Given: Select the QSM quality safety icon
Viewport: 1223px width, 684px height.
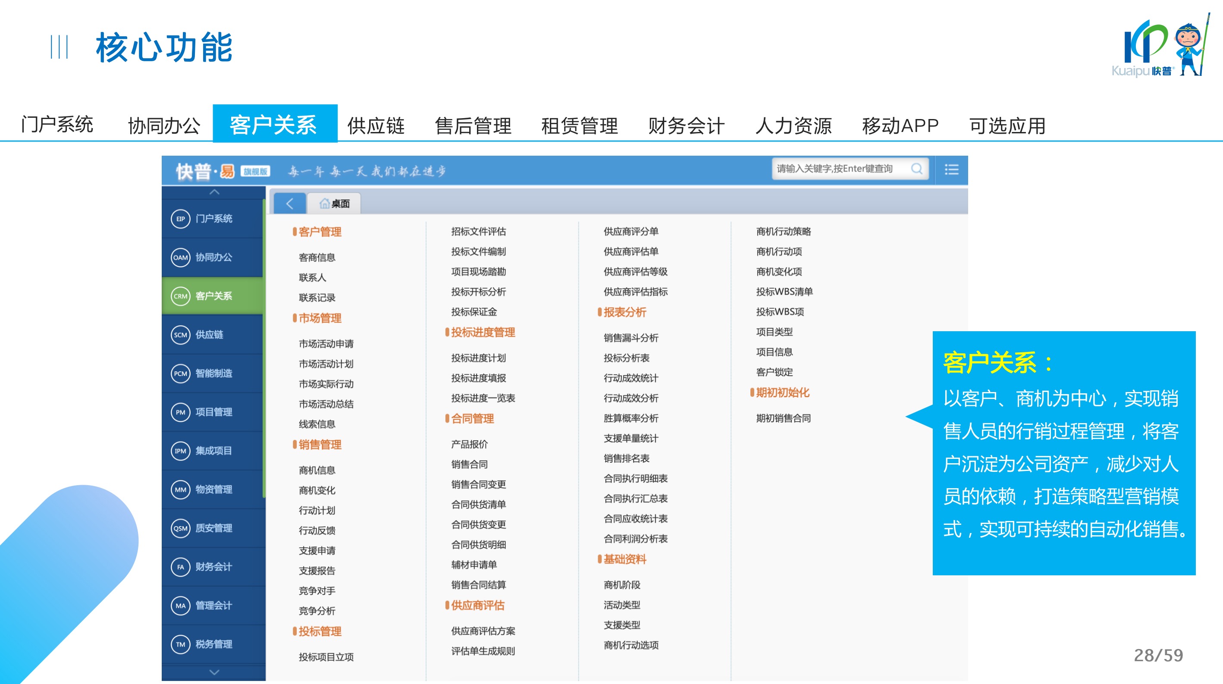Looking at the screenshot, I should pyautogui.click(x=180, y=528).
